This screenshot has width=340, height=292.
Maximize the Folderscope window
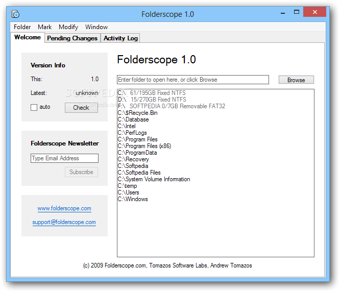[297, 12]
